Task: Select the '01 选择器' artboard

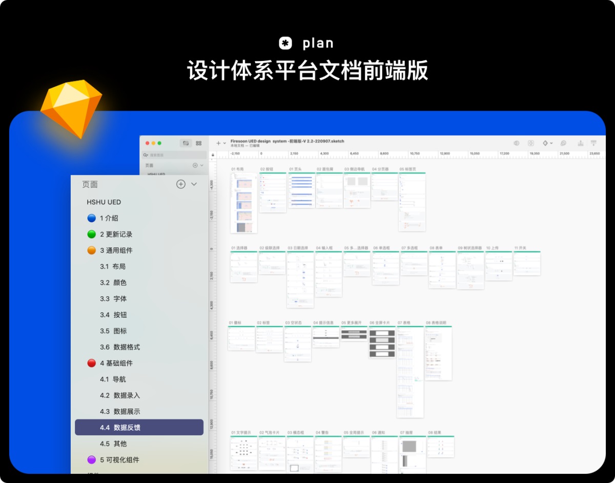Action: [x=244, y=266]
